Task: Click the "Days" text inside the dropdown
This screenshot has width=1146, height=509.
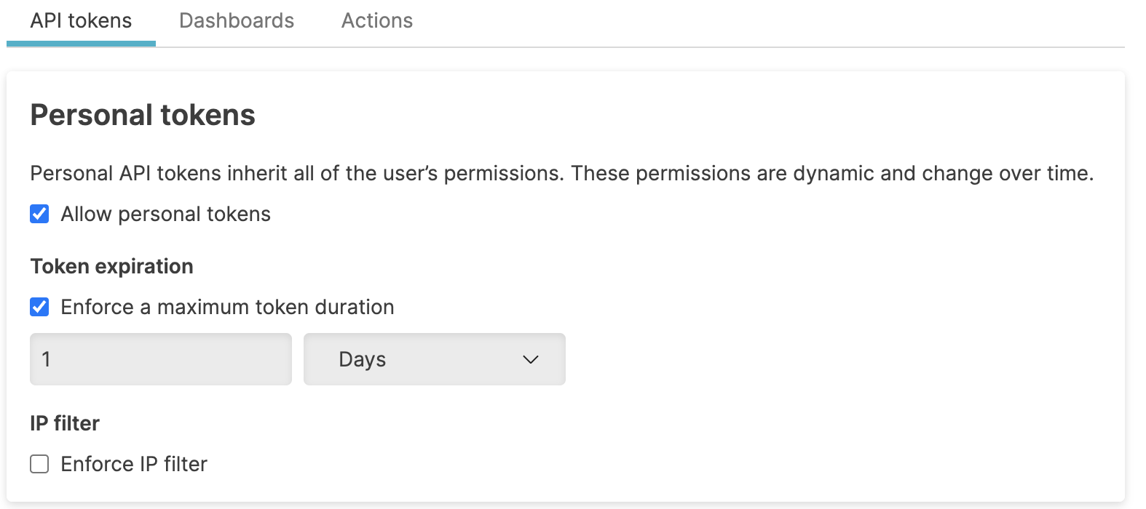Action: pyautogui.click(x=362, y=359)
